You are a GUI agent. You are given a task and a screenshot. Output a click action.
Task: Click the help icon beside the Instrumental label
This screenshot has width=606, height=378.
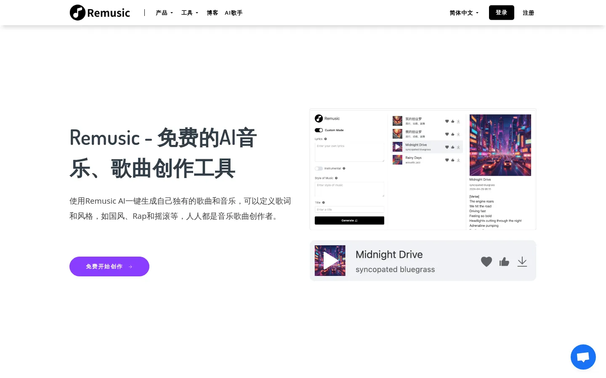click(344, 168)
